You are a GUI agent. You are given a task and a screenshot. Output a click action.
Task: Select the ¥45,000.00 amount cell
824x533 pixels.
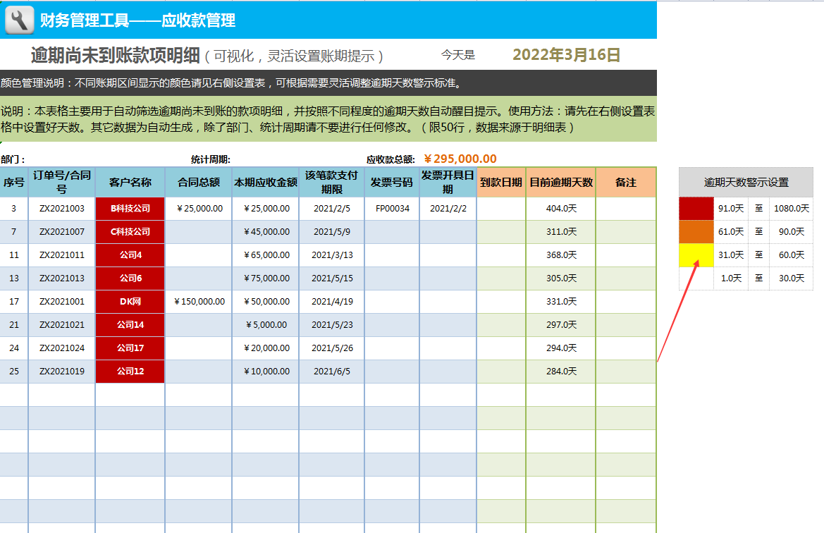pyautogui.click(x=265, y=232)
